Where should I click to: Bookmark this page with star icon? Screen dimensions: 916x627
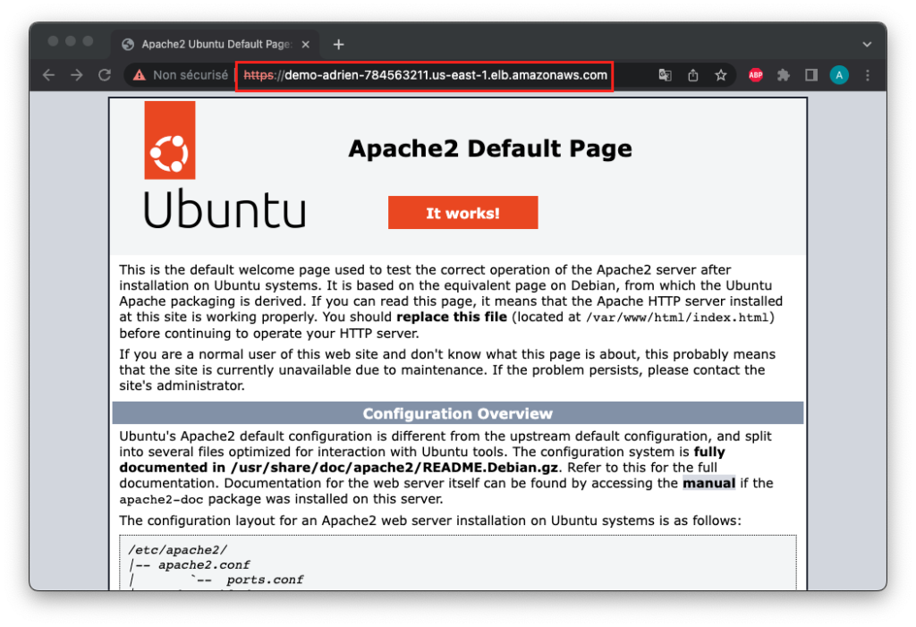click(721, 75)
